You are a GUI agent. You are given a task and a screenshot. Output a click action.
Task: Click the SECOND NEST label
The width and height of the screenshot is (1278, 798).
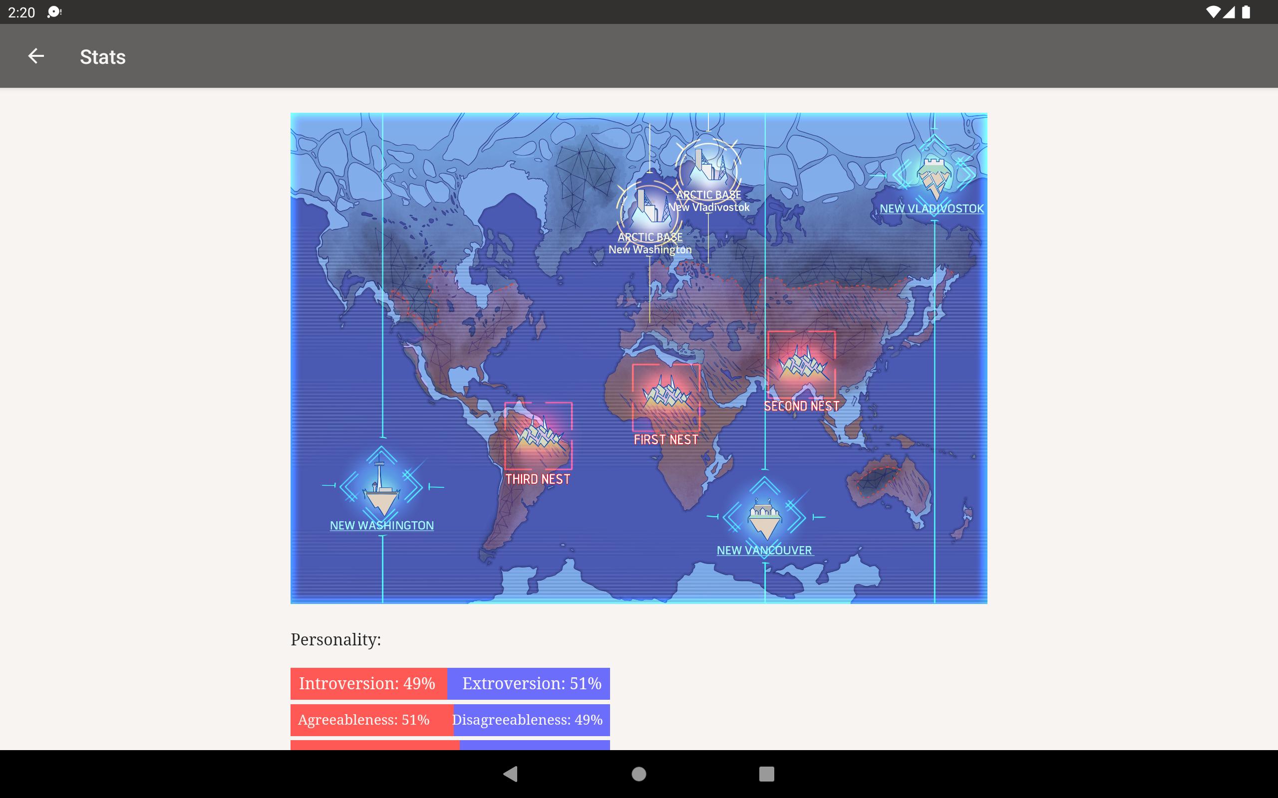pos(802,406)
